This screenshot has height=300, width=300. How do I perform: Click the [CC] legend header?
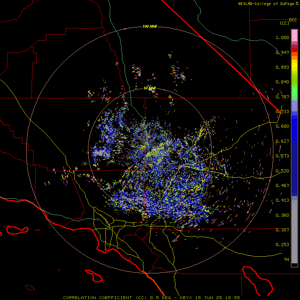(x=284, y=23)
